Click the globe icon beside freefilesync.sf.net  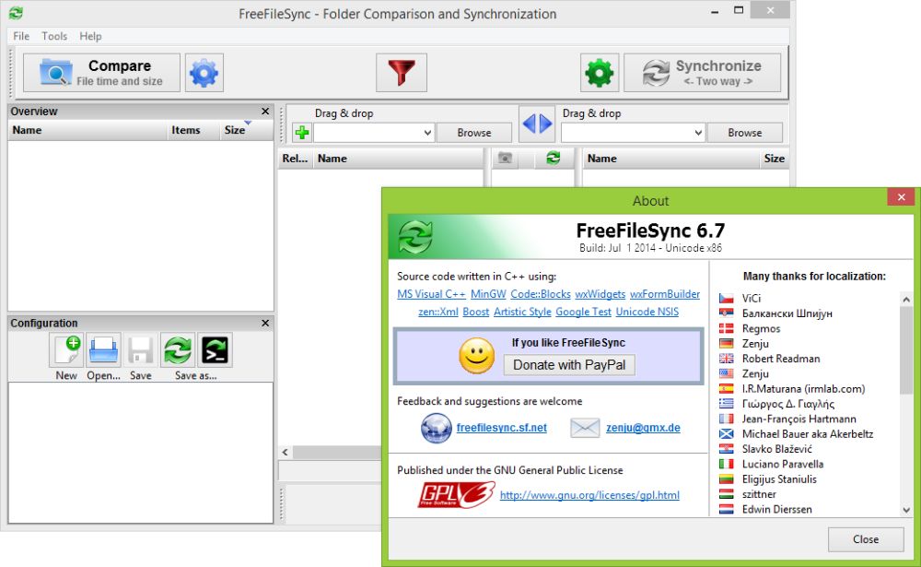tap(437, 428)
